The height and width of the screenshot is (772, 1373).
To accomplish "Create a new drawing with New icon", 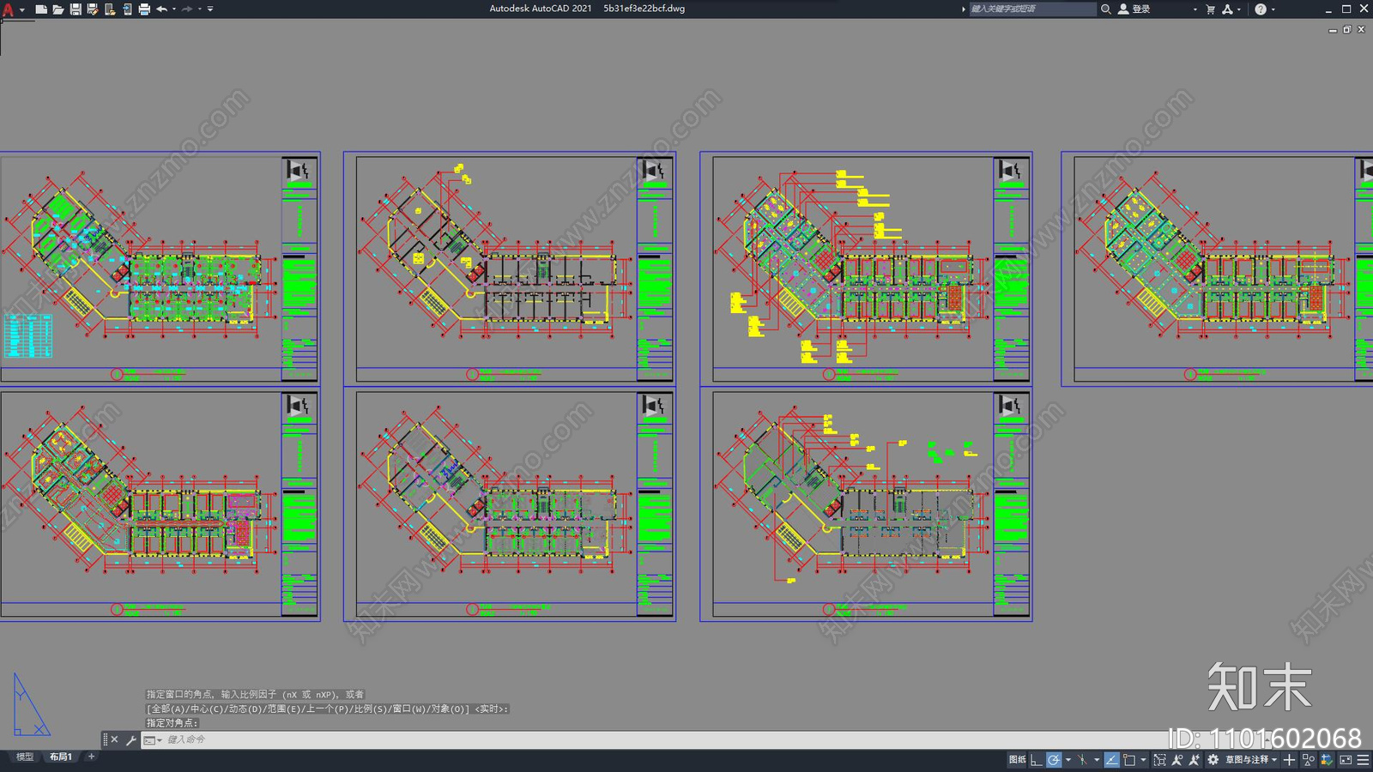I will [x=40, y=9].
